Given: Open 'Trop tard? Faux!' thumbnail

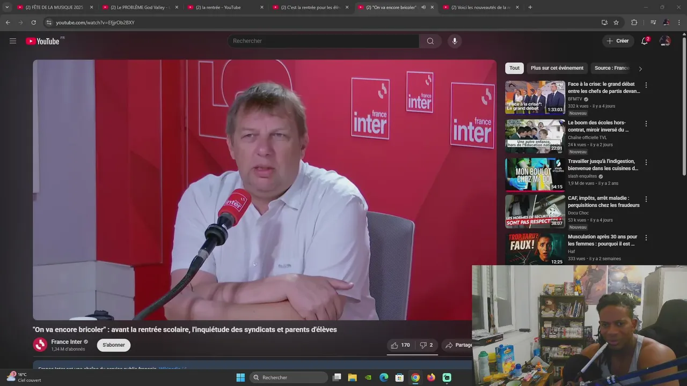Looking at the screenshot, I should (535, 249).
